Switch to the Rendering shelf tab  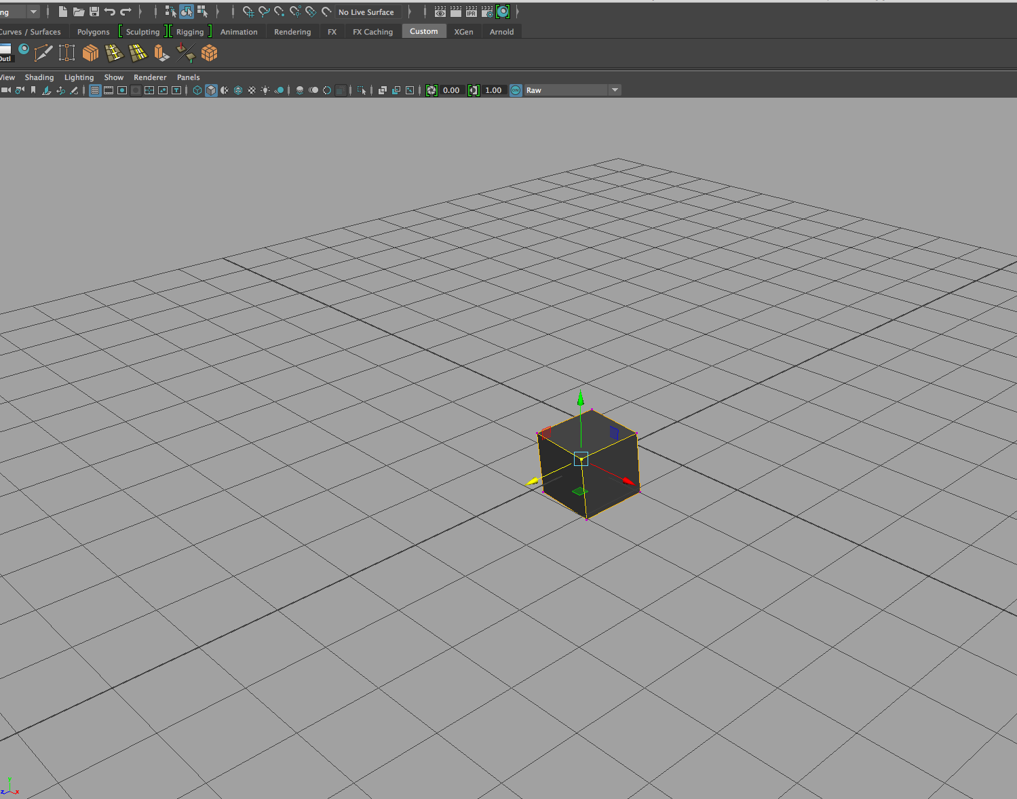[x=292, y=31]
